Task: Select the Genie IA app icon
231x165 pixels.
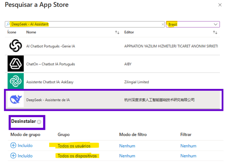Action: coord(16,46)
